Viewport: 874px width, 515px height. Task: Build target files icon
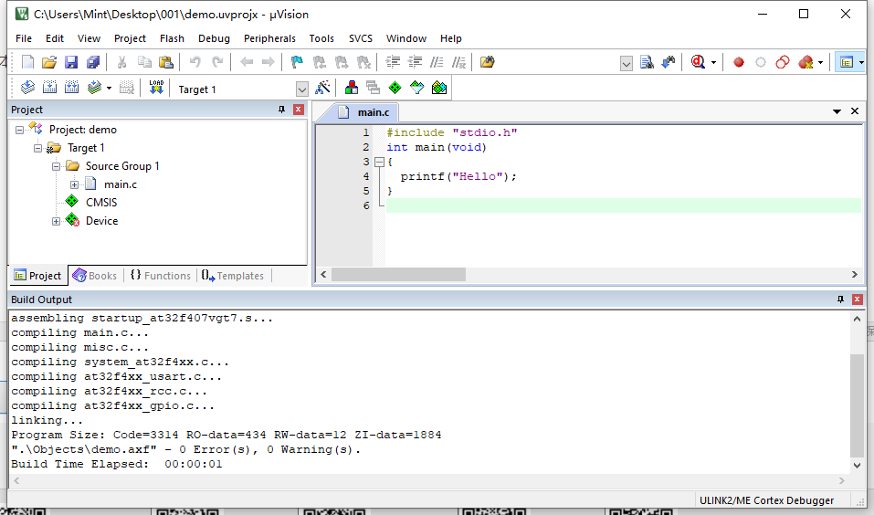(x=49, y=88)
